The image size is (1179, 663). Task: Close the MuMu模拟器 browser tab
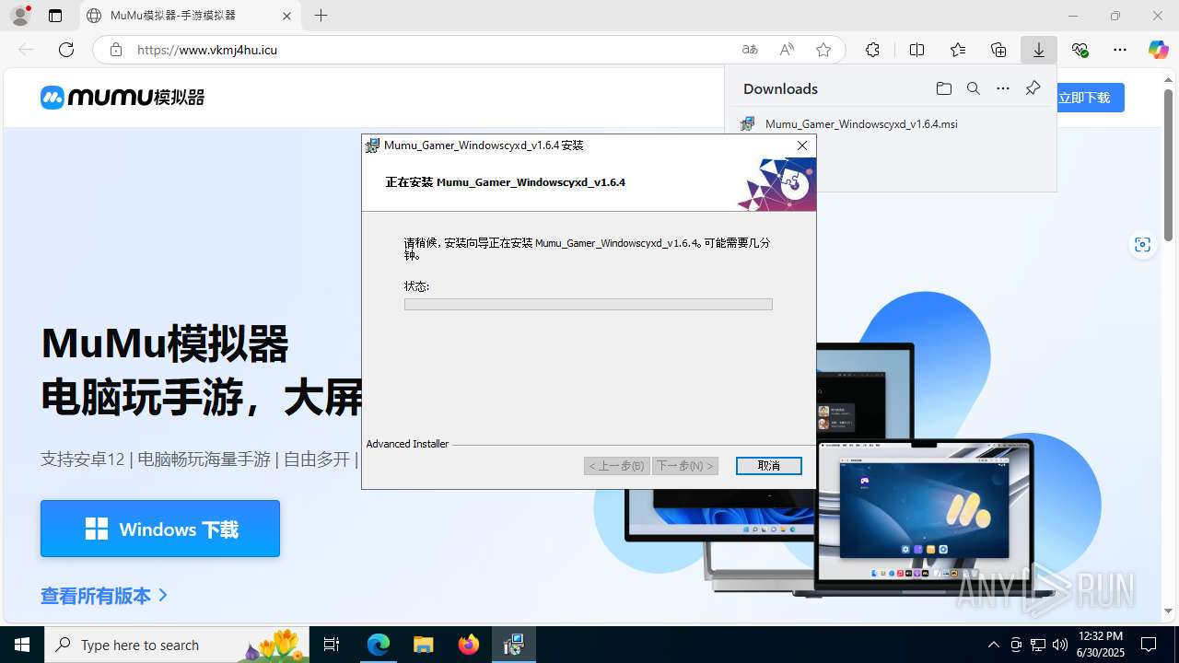[x=286, y=16]
